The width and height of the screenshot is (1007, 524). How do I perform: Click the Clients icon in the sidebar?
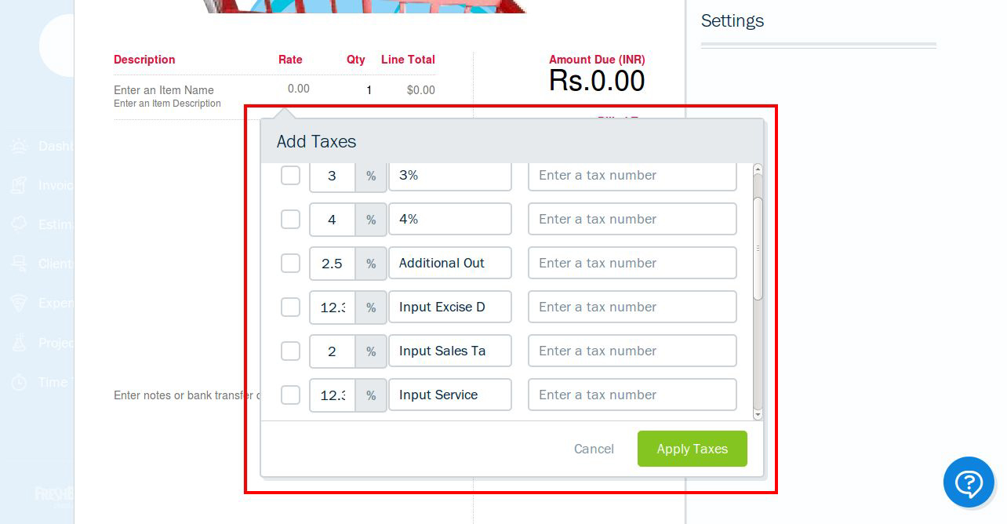[x=19, y=264]
